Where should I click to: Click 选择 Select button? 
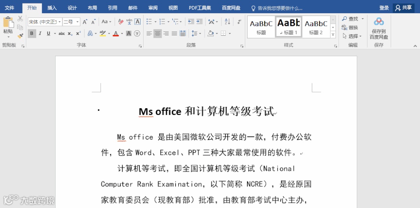click(352, 36)
